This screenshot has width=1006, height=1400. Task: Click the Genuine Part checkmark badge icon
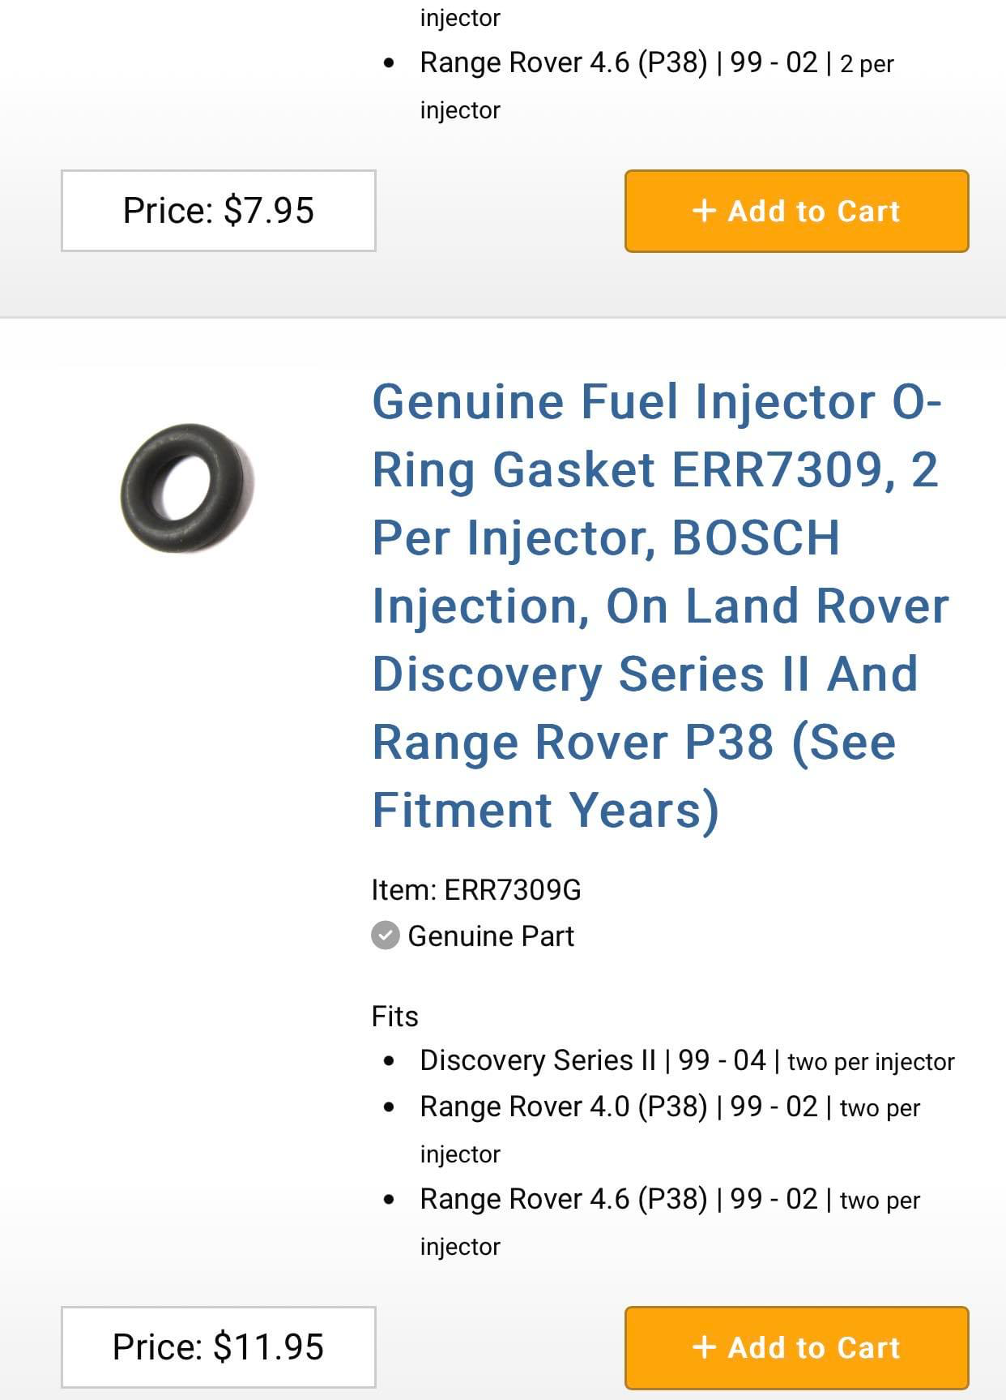[386, 935]
